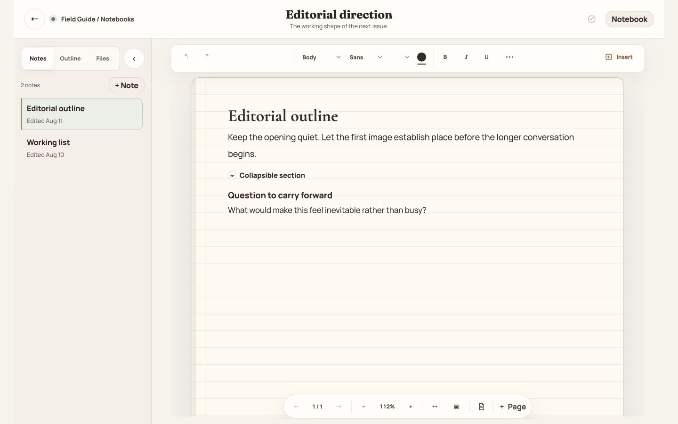The width and height of the screenshot is (678, 424).
Task: Collapse the sidebar with the chevron button
Action: (134, 59)
